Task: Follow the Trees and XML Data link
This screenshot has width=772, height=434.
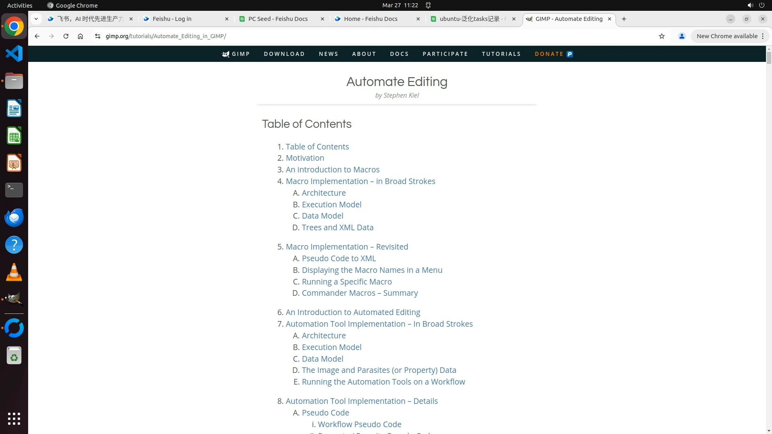Action: click(x=337, y=227)
